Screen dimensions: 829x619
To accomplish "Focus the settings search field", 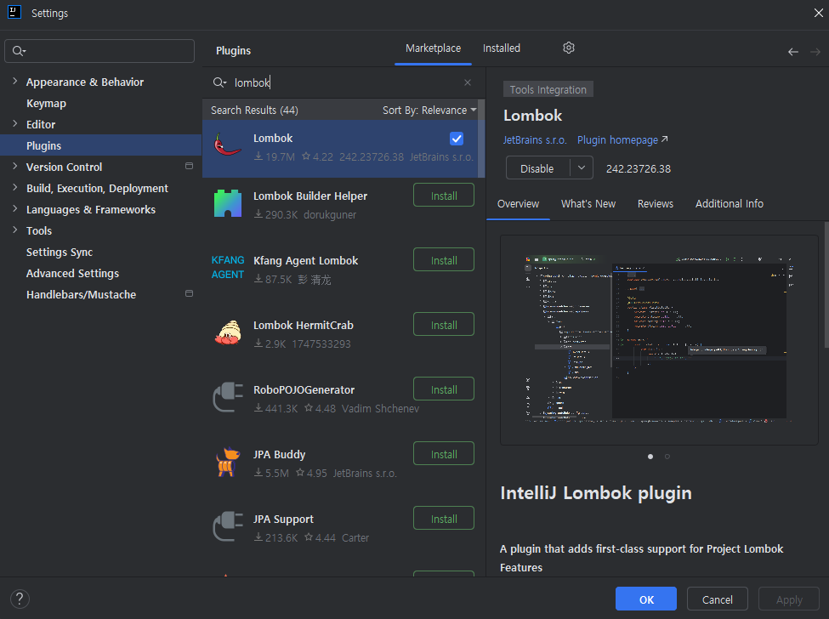I will pyautogui.click(x=99, y=51).
